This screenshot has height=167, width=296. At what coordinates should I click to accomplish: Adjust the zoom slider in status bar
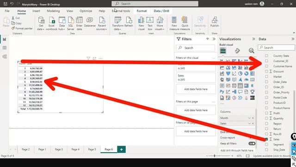(x=215, y=156)
